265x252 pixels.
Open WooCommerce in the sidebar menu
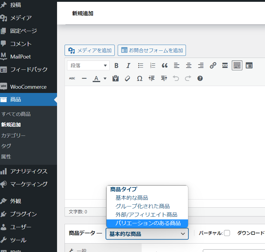tap(28, 87)
